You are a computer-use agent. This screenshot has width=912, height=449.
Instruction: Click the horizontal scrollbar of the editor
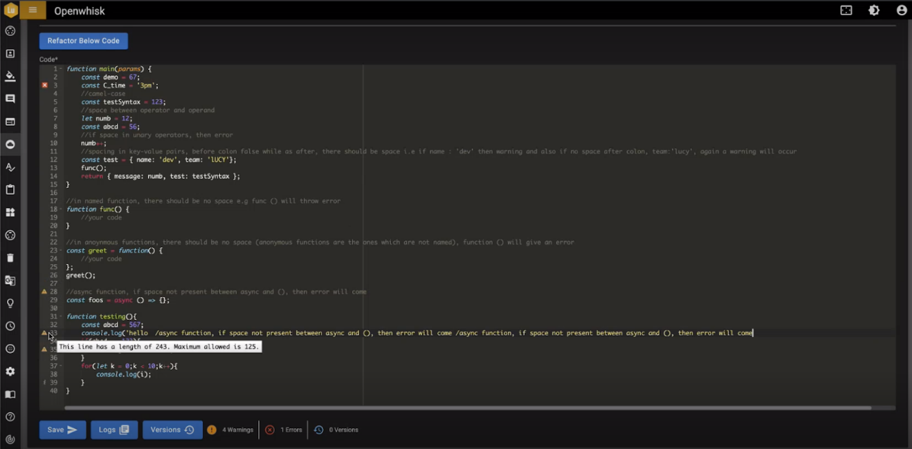click(x=468, y=408)
